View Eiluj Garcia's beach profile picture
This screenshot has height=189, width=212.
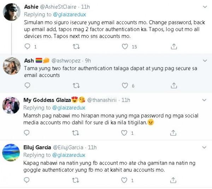[11, 152]
